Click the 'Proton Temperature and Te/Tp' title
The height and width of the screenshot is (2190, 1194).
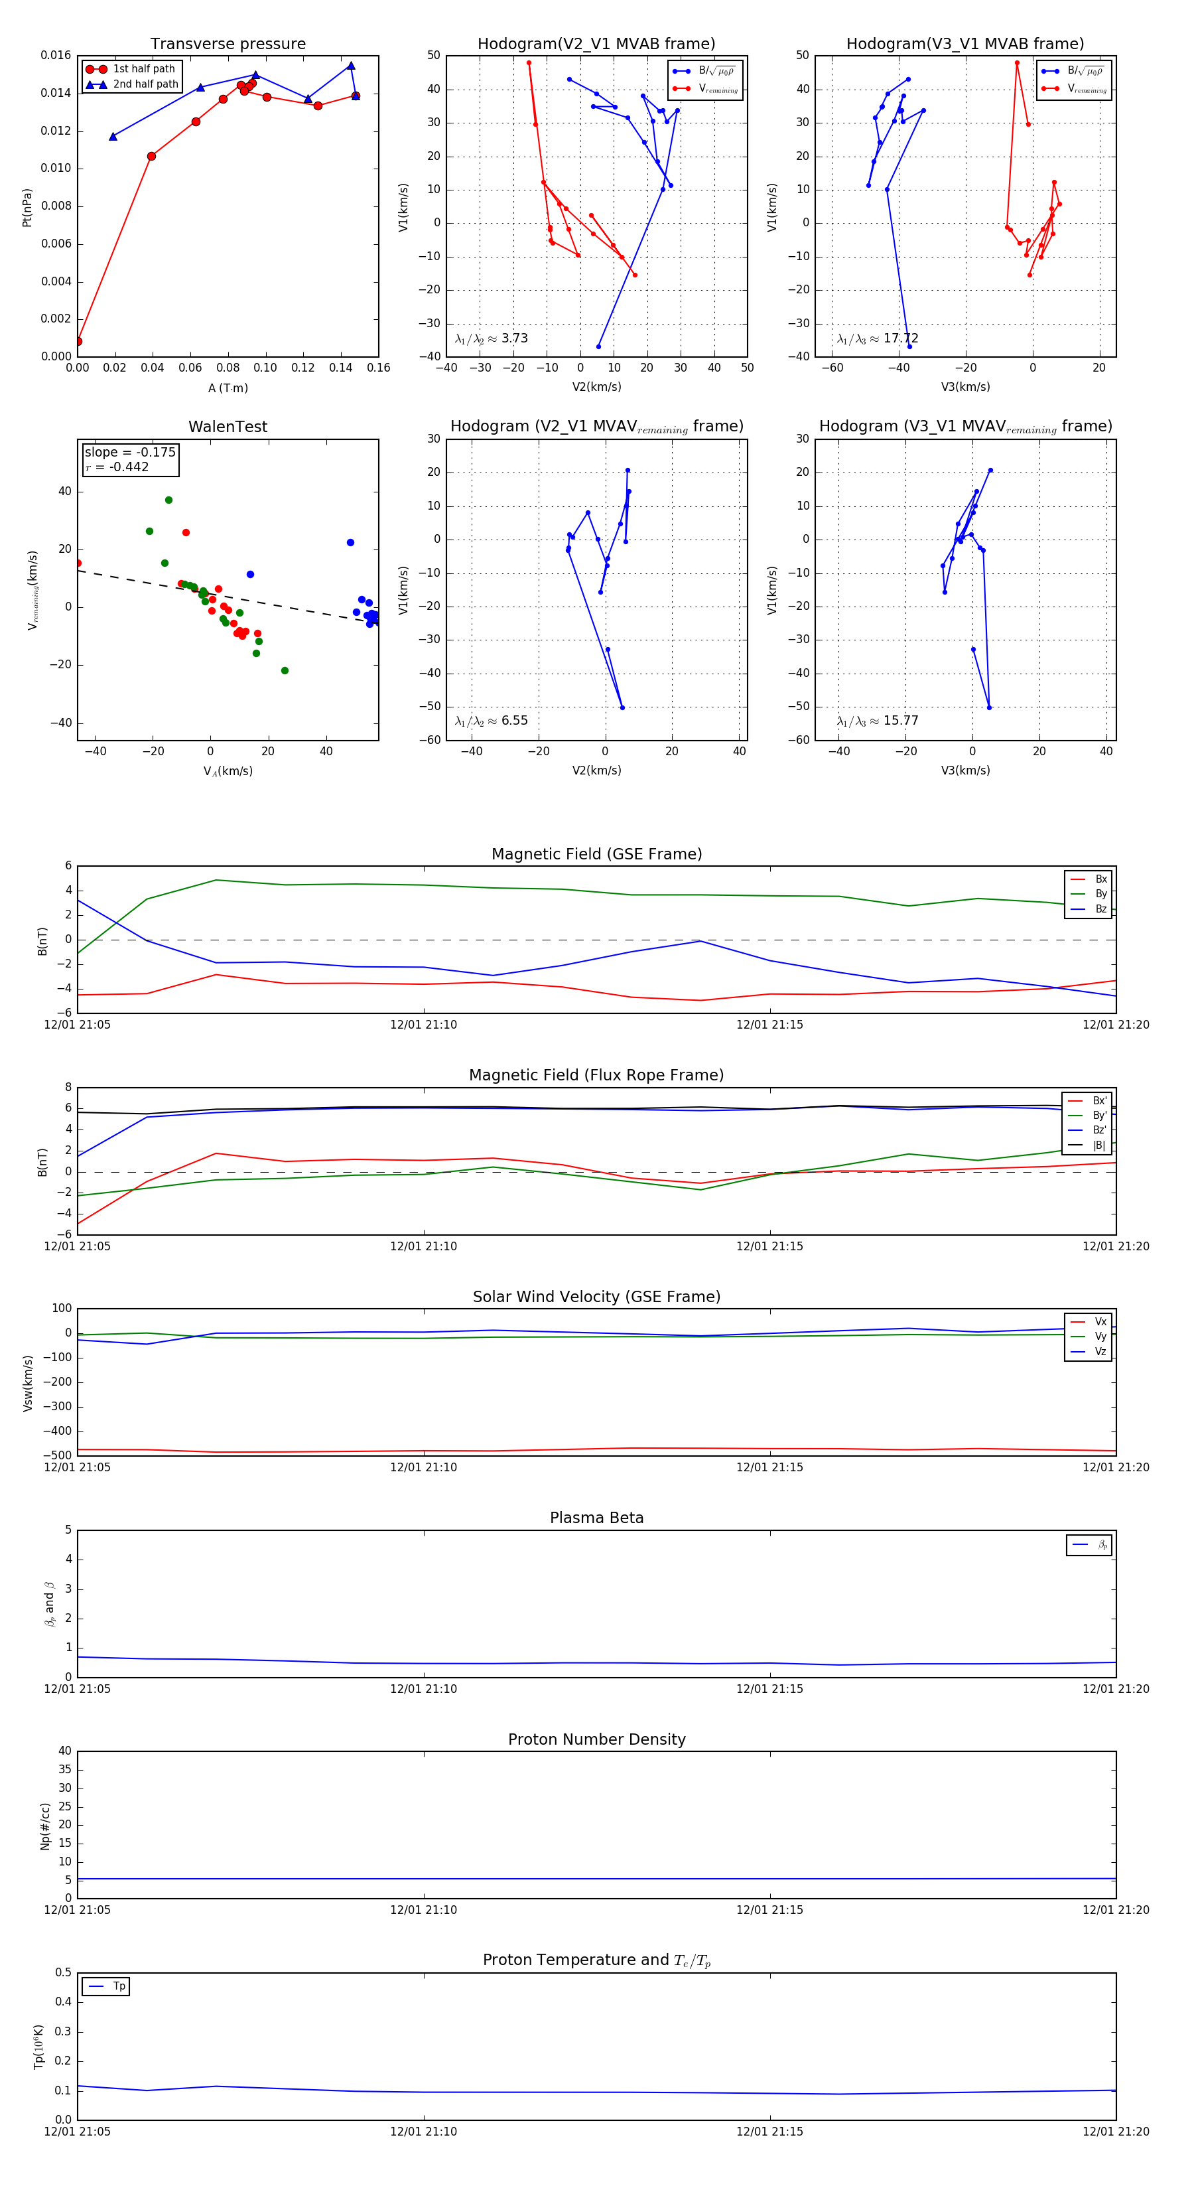tap(596, 1960)
